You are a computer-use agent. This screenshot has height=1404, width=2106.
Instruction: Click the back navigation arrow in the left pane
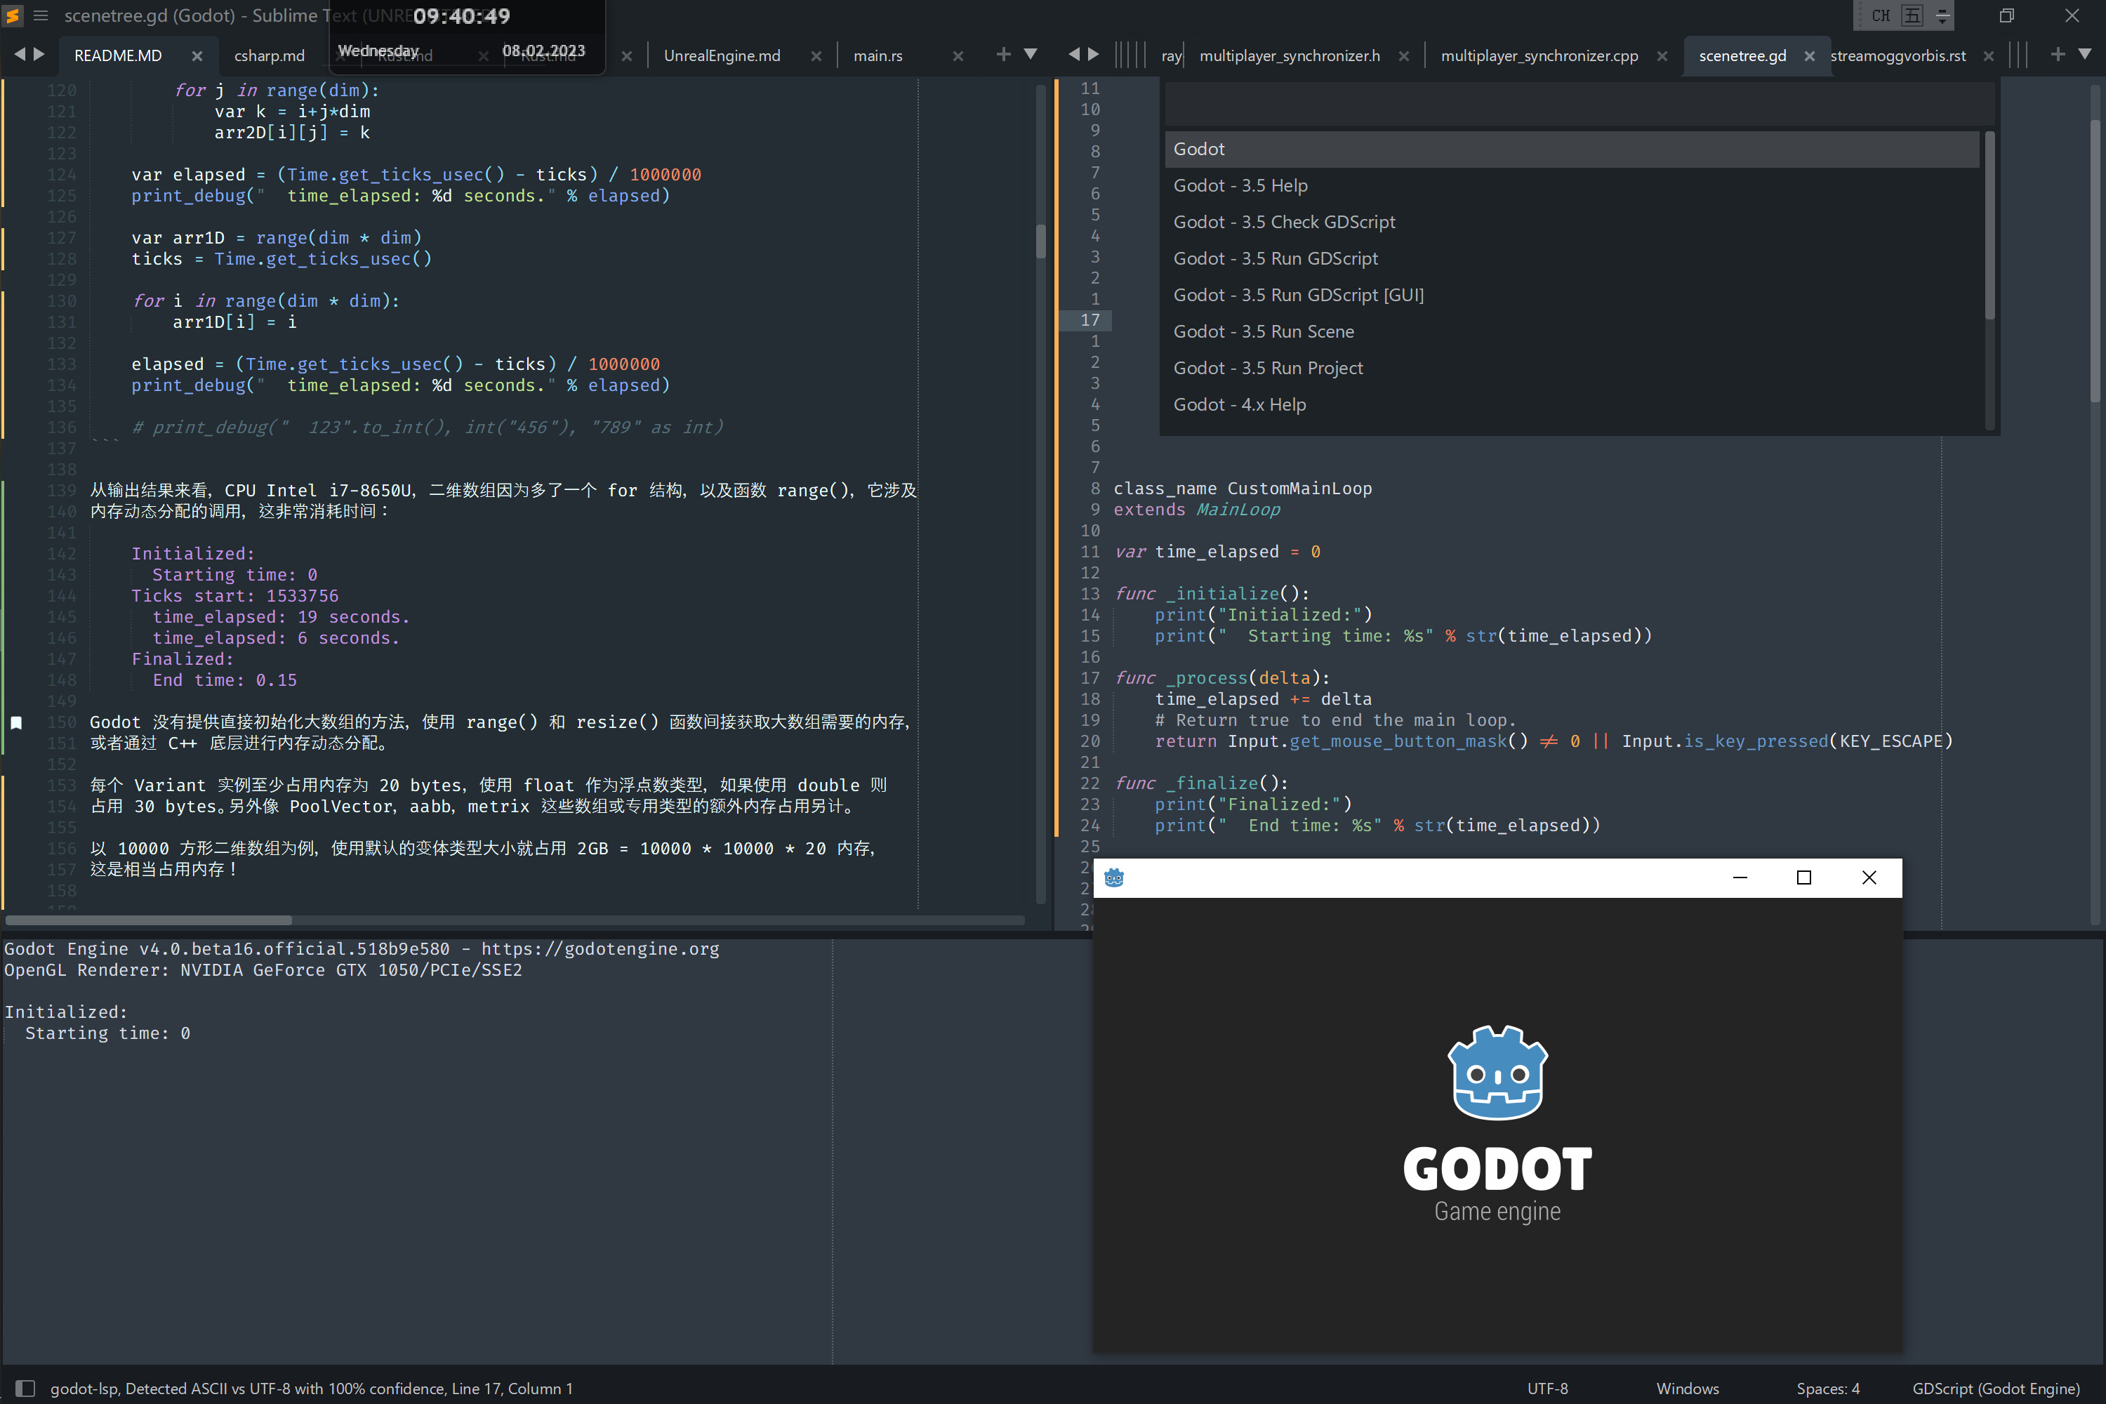pyautogui.click(x=20, y=54)
